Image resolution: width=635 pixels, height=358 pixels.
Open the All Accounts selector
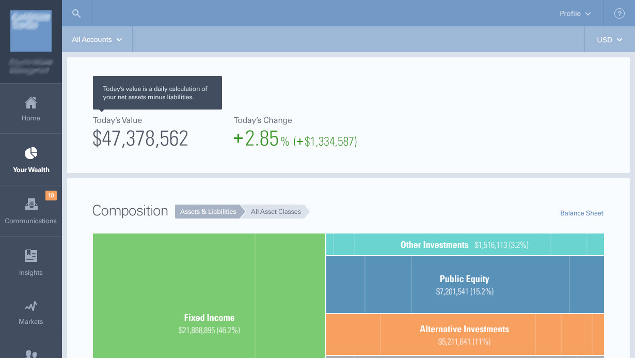pos(97,39)
